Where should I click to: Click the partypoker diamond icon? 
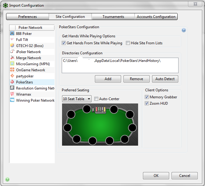tap(12, 76)
